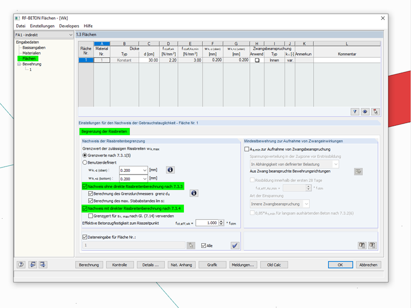Toggle Nachweis ohne direkte Rissbreitenberechnung checkbox
The height and width of the screenshot is (308, 411).
pyautogui.click(x=85, y=186)
